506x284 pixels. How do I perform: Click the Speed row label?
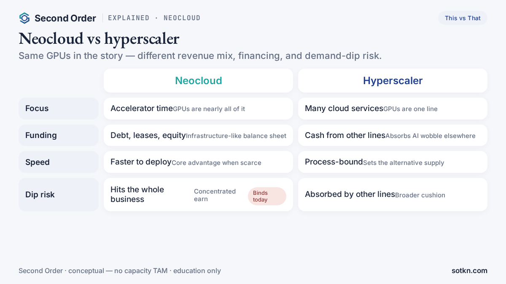(x=59, y=162)
